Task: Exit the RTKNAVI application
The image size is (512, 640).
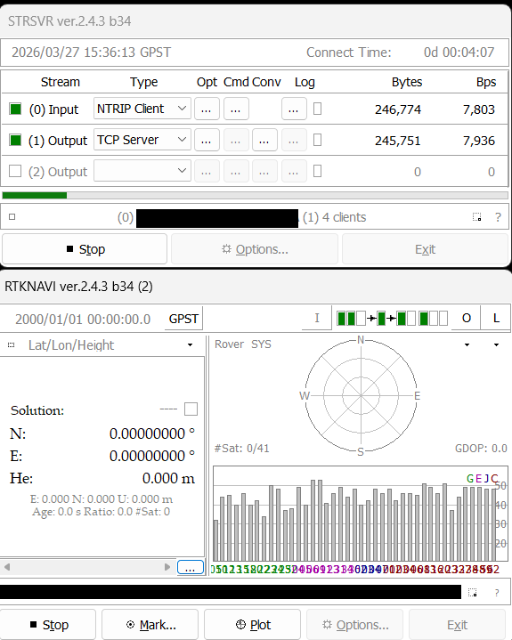Action: tap(457, 625)
